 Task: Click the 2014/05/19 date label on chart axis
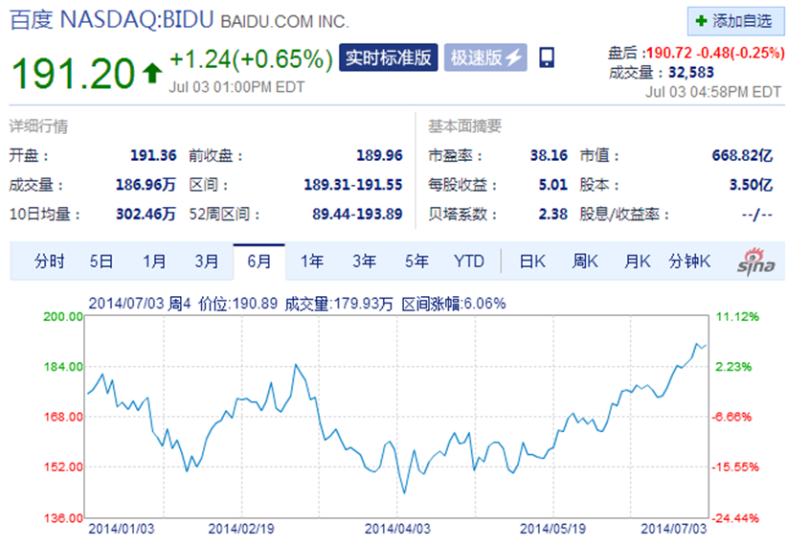click(x=552, y=529)
